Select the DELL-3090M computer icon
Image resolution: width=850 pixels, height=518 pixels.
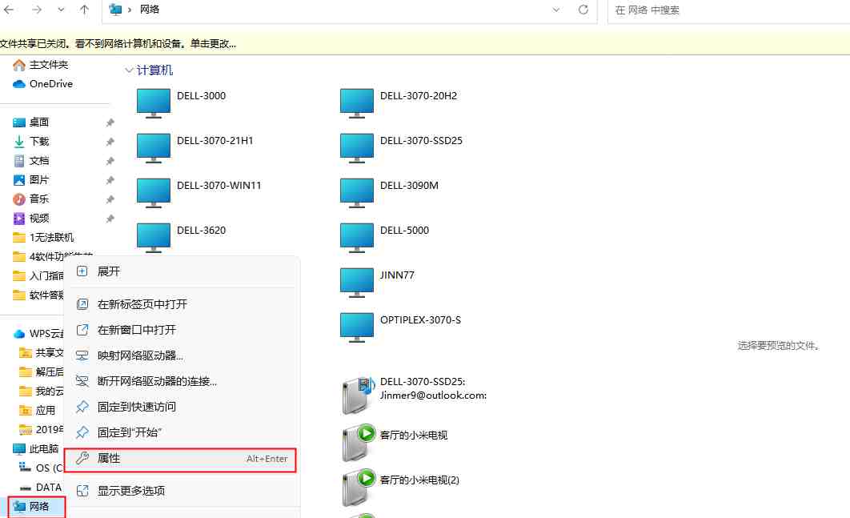click(357, 193)
